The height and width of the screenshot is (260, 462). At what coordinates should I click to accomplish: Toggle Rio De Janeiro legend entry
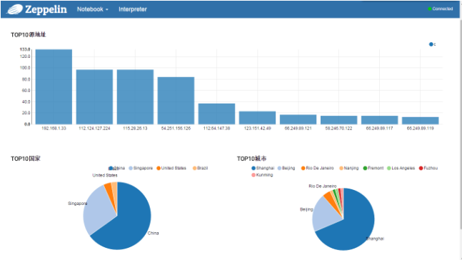pyautogui.click(x=317, y=168)
